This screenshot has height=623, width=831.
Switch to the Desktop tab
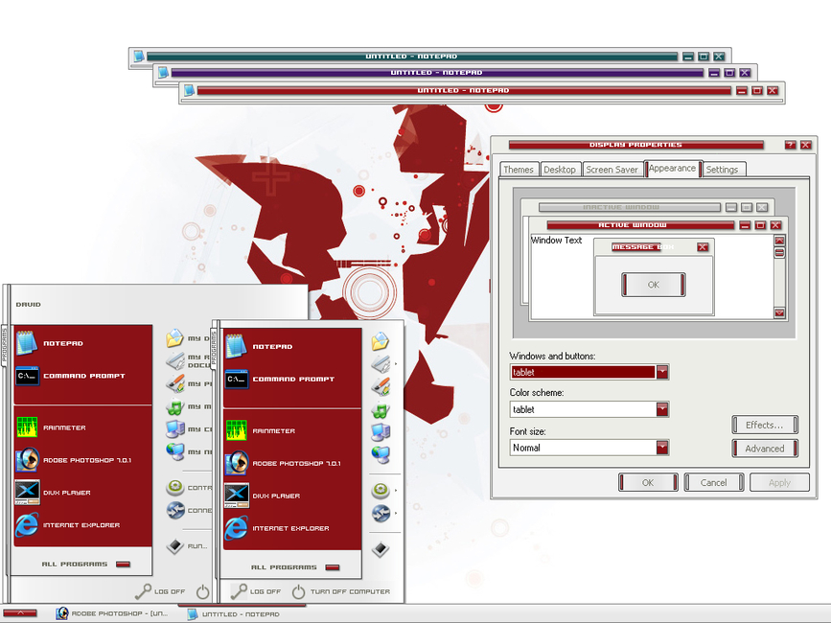(560, 170)
